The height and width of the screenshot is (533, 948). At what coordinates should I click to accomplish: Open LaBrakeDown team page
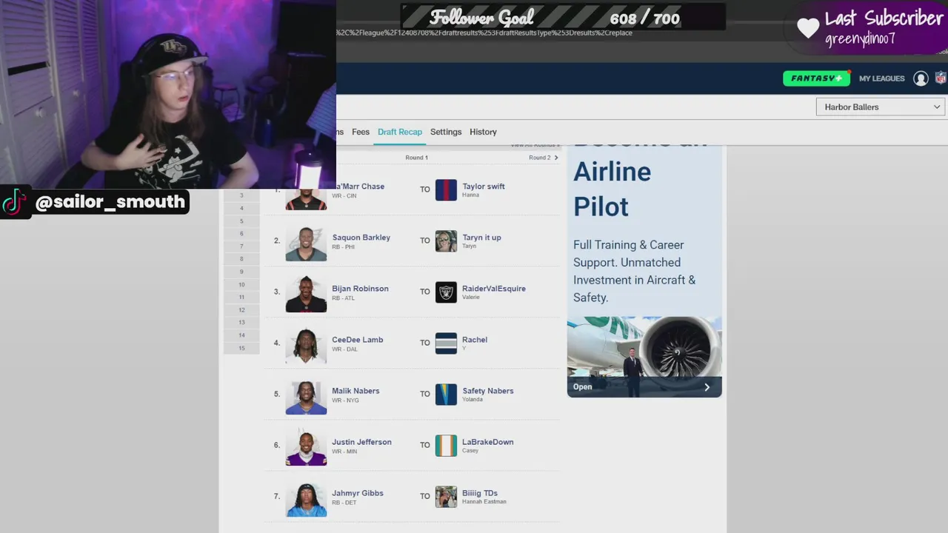click(487, 442)
